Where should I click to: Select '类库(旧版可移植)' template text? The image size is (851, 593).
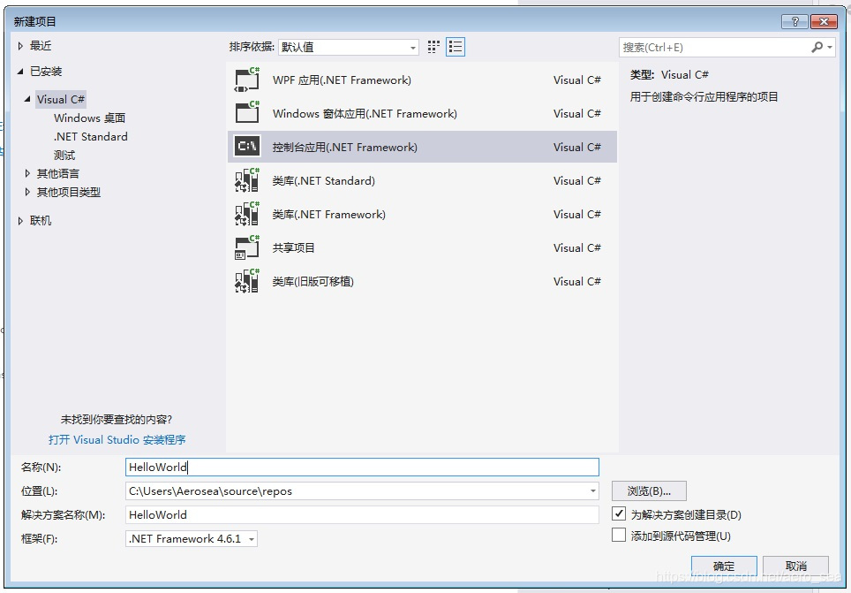(x=313, y=282)
